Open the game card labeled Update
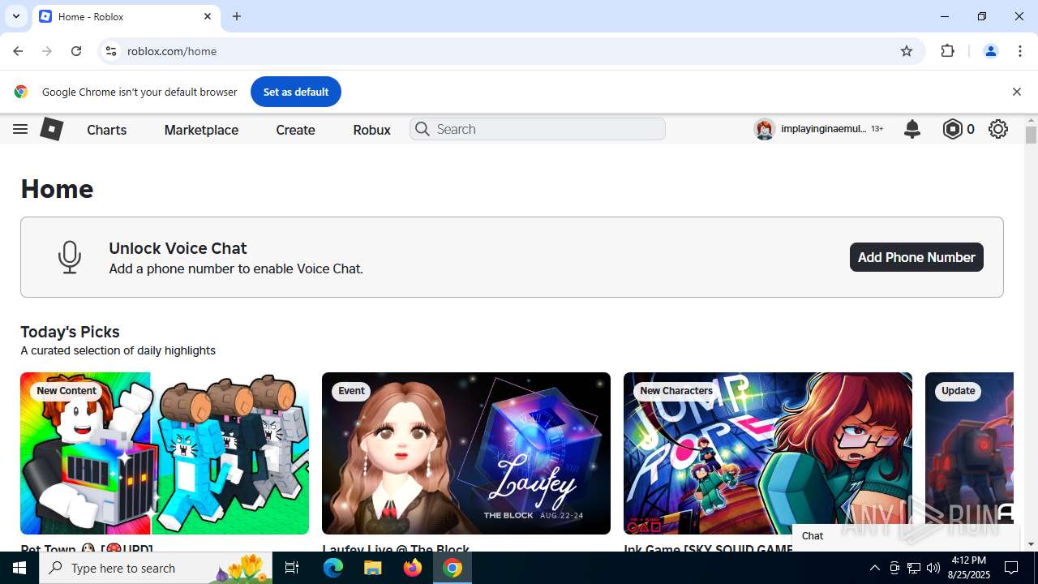Image resolution: width=1038 pixels, height=584 pixels. (x=969, y=453)
